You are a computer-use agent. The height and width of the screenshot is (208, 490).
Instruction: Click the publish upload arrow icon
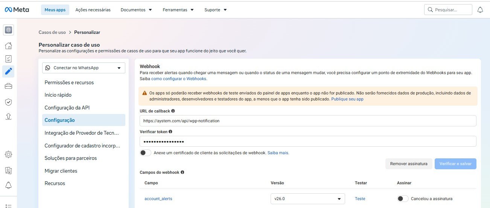pos(9,117)
